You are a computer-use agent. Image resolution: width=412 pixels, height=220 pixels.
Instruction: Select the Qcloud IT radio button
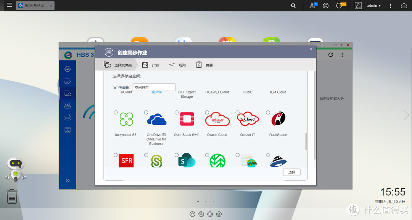238,113
